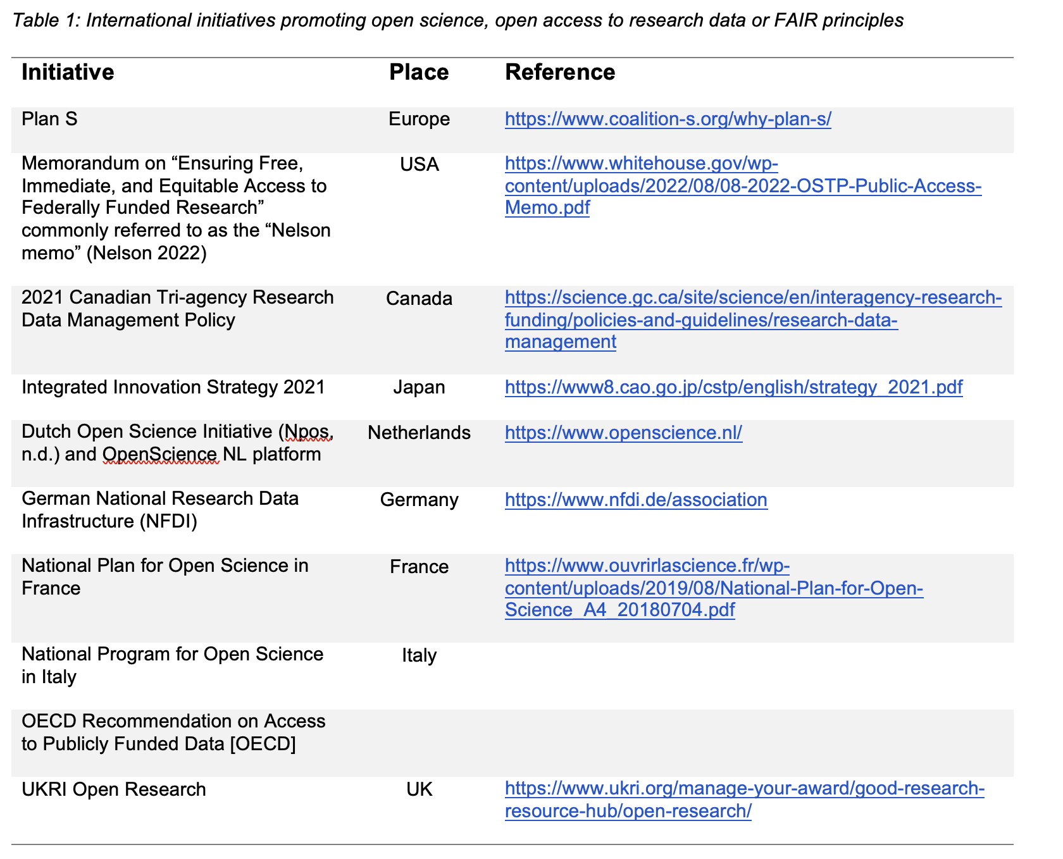Open the nfdi.de association link
The width and height of the screenshot is (1063, 859).
pyautogui.click(x=636, y=500)
